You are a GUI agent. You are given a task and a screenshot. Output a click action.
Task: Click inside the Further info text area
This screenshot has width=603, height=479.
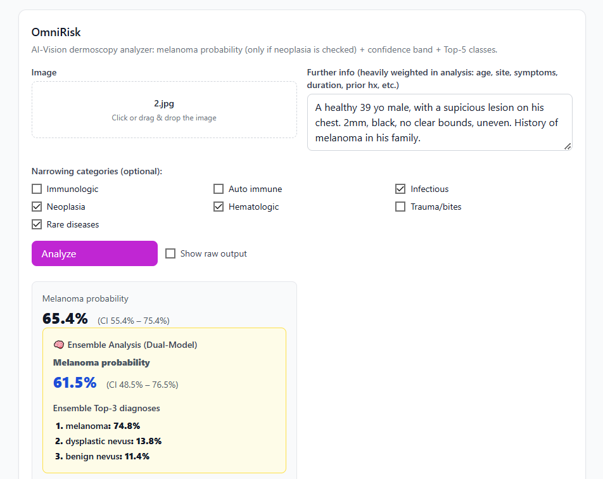[x=440, y=122]
